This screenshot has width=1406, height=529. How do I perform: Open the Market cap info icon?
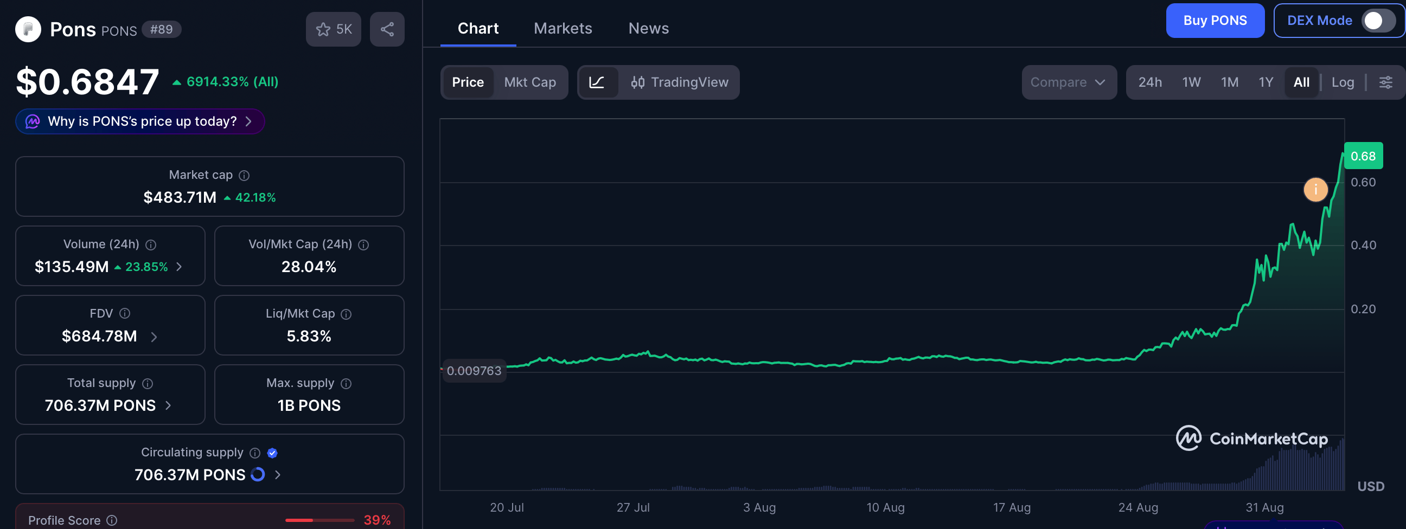point(245,176)
